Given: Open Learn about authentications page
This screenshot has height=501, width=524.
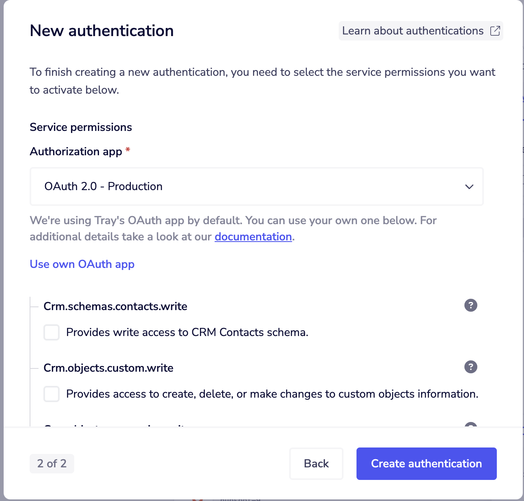Looking at the screenshot, I should pos(413,31).
